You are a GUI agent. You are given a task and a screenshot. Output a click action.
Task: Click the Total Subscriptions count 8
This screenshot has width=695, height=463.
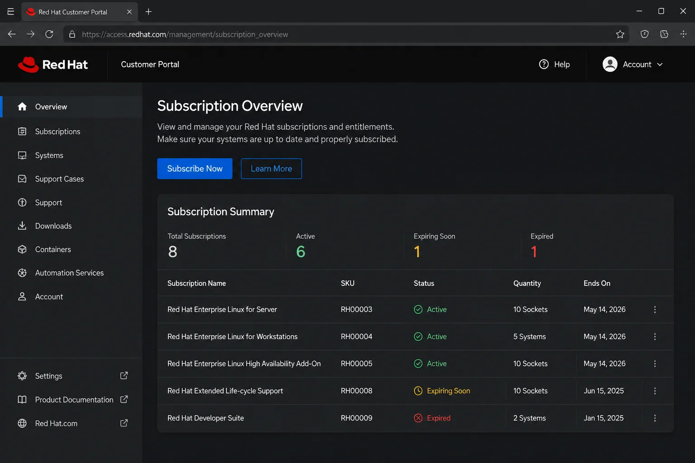click(x=172, y=251)
